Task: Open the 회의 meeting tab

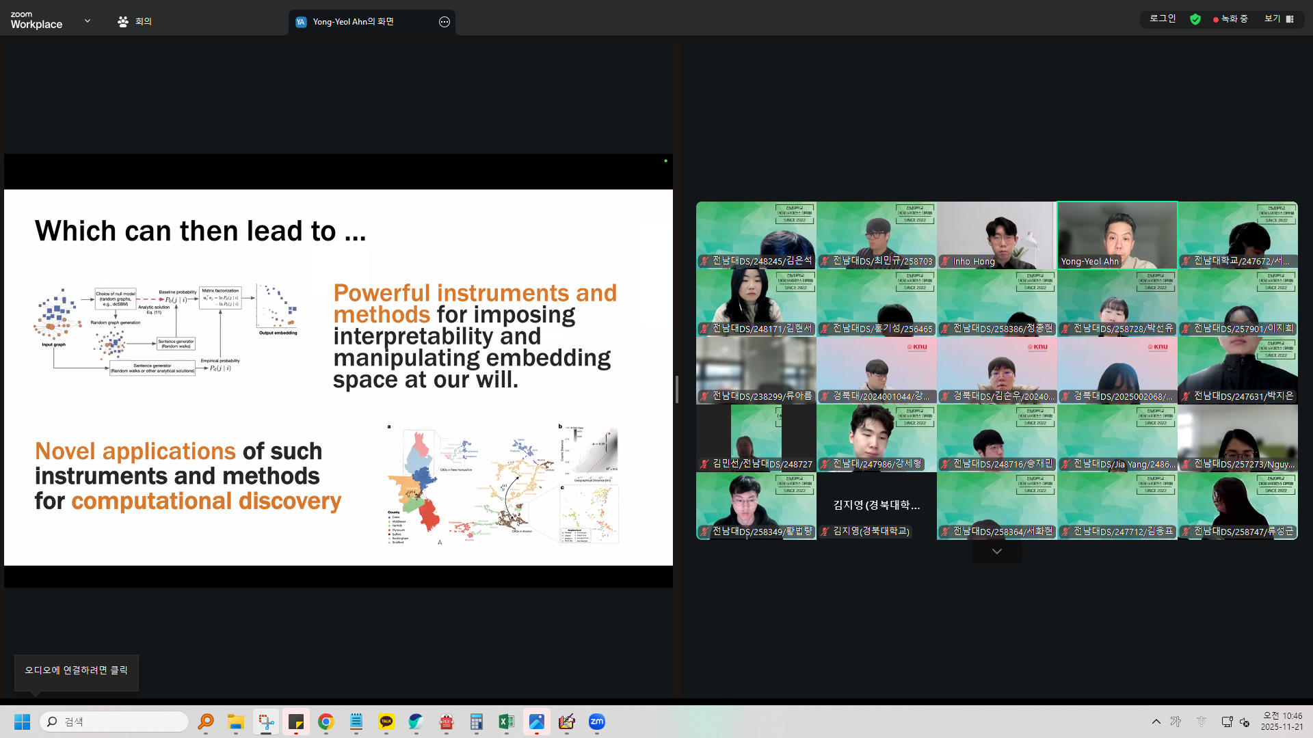Action: [x=135, y=22]
